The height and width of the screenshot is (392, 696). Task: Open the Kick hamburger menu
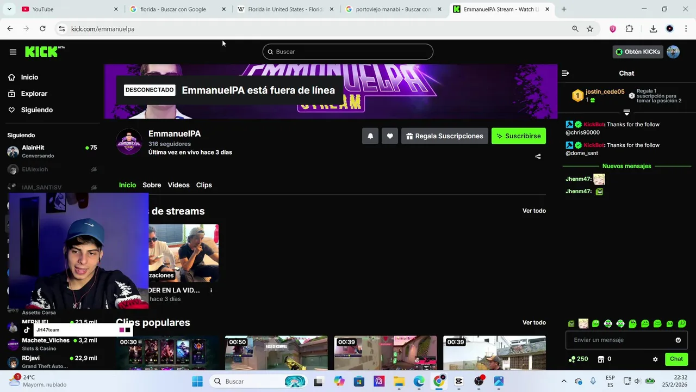[13, 52]
